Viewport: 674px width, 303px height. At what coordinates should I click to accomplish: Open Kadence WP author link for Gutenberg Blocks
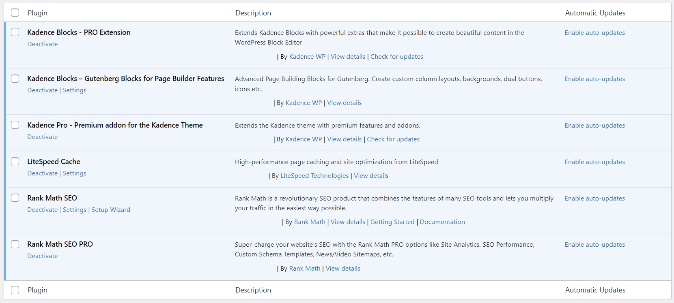304,103
